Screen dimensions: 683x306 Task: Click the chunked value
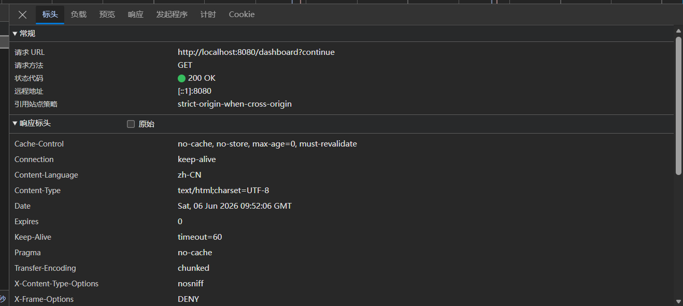(x=193, y=268)
